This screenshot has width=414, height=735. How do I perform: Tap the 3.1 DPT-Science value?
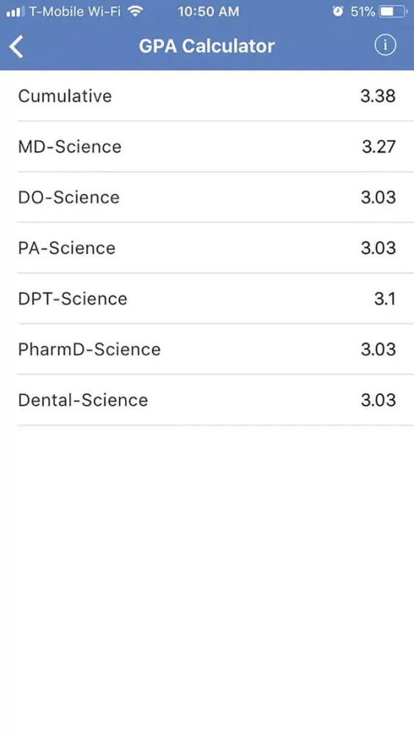385,298
